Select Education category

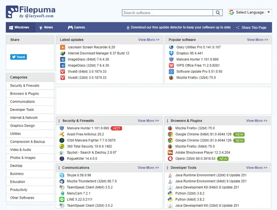point(30,182)
